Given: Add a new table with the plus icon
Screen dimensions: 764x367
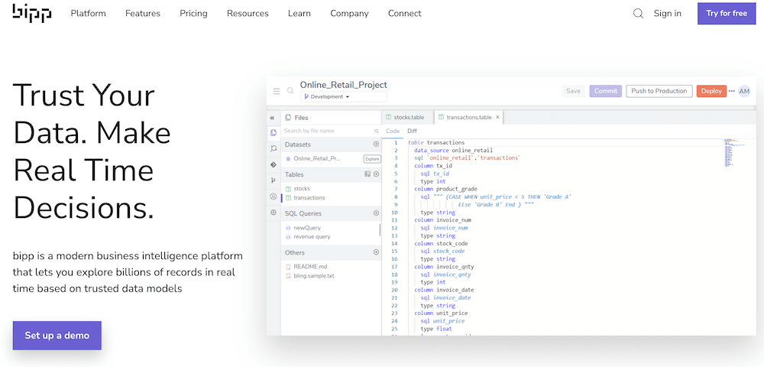Looking at the screenshot, I should point(376,174).
